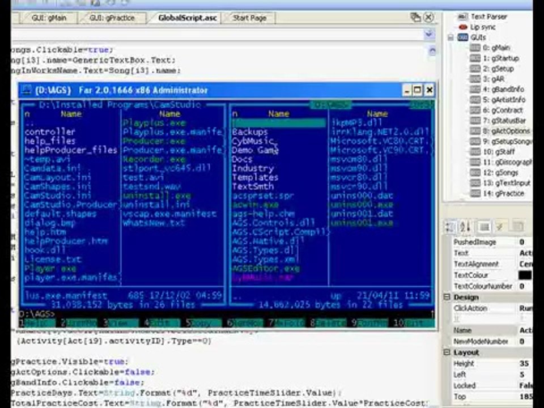
Task: Click the script editor scroll-up arrow
Action: pos(432,50)
